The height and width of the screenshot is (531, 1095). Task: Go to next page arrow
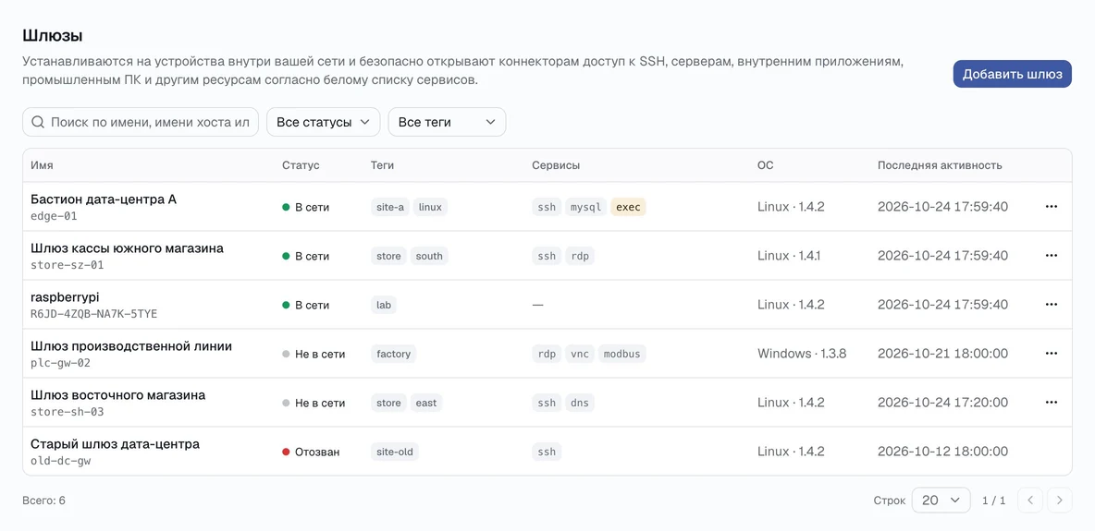pyautogui.click(x=1059, y=500)
